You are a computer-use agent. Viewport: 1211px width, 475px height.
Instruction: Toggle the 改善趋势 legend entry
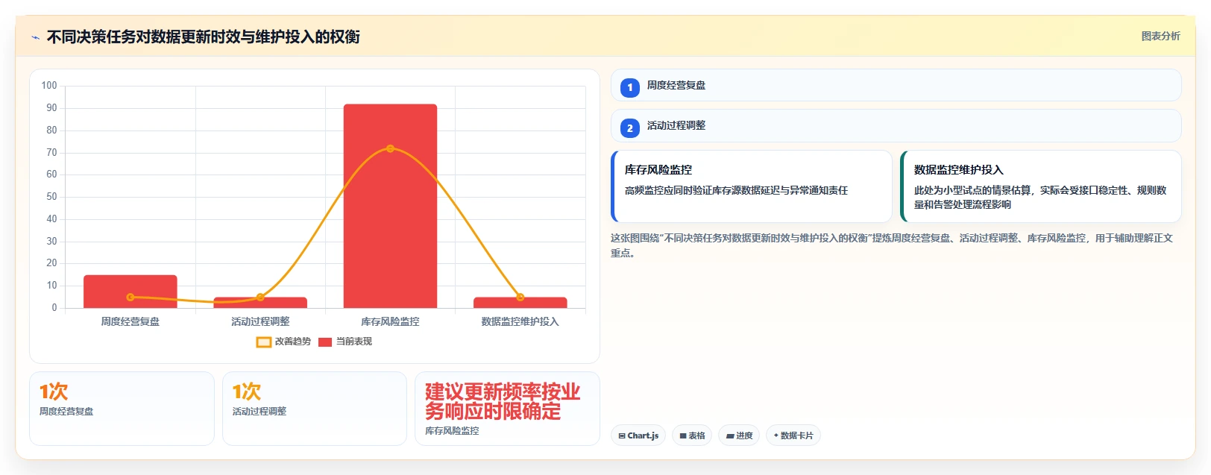(x=283, y=342)
